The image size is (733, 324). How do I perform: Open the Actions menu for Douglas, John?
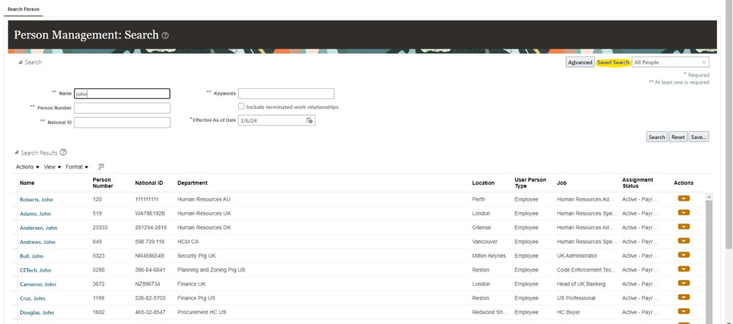pos(684,312)
